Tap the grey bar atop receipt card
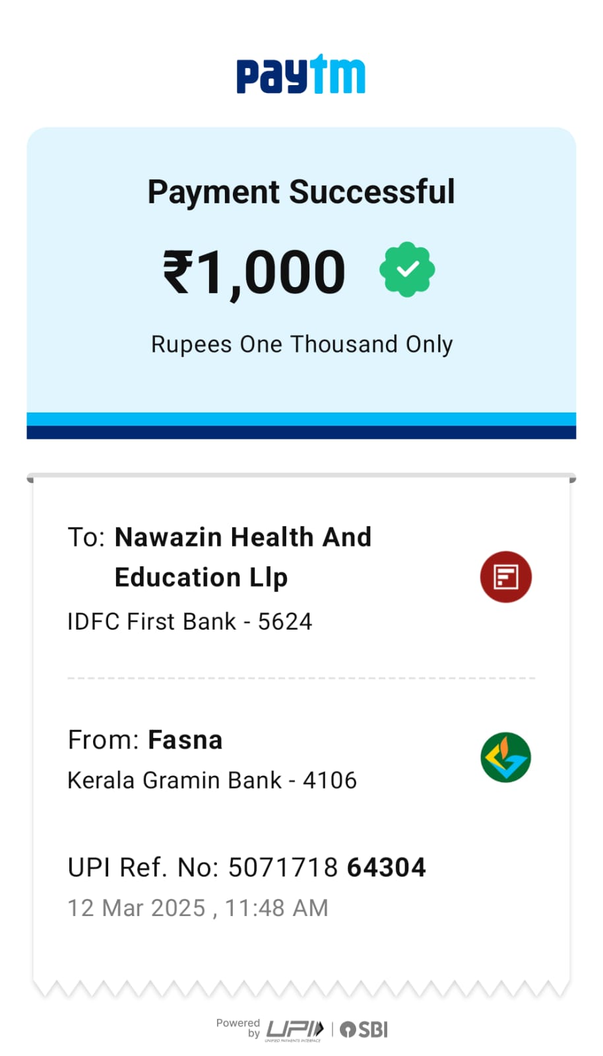 301,476
